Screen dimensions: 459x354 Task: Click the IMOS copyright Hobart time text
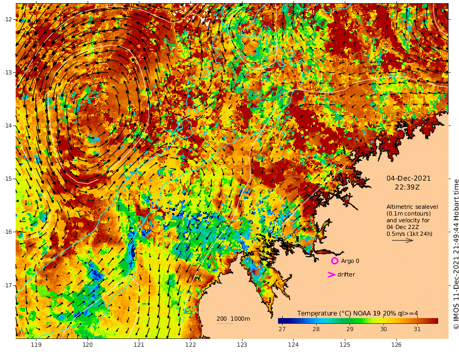pyautogui.click(x=455, y=254)
